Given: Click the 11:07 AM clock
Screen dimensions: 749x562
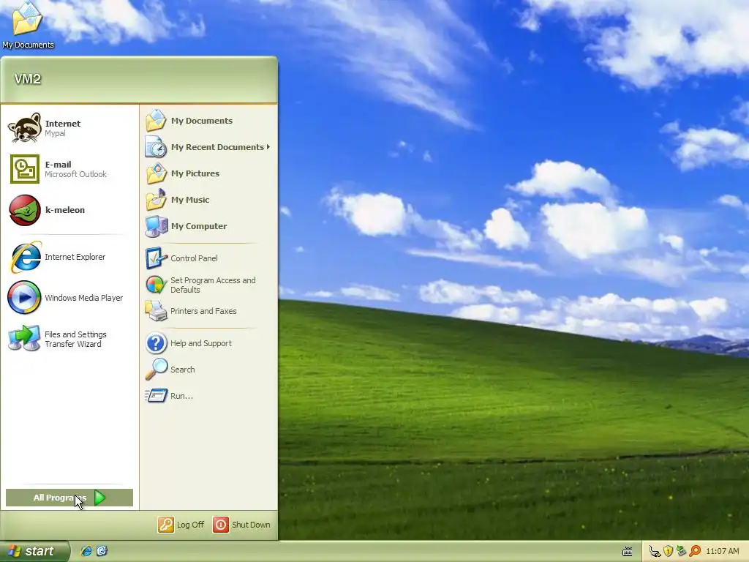Looking at the screenshot, I should point(722,552).
